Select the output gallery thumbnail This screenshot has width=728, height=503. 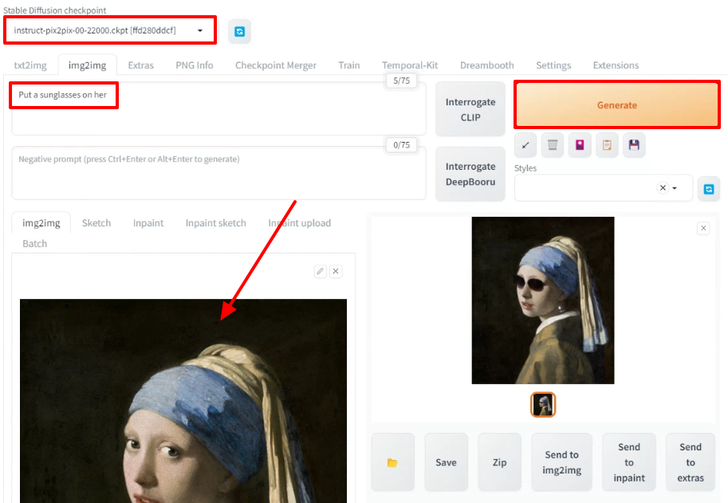click(x=543, y=405)
